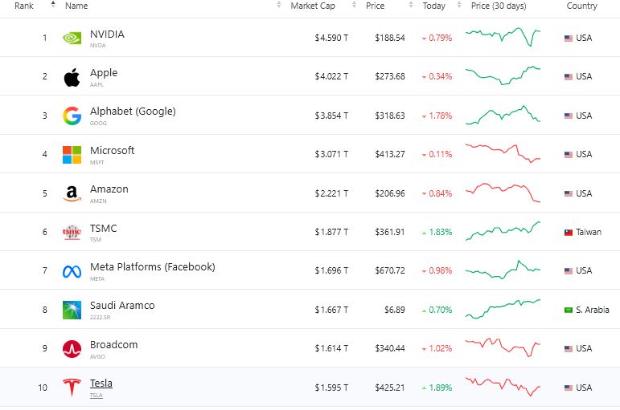The height and width of the screenshot is (410, 620).
Task: Click the Broadcom logo icon
Action: [72, 349]
